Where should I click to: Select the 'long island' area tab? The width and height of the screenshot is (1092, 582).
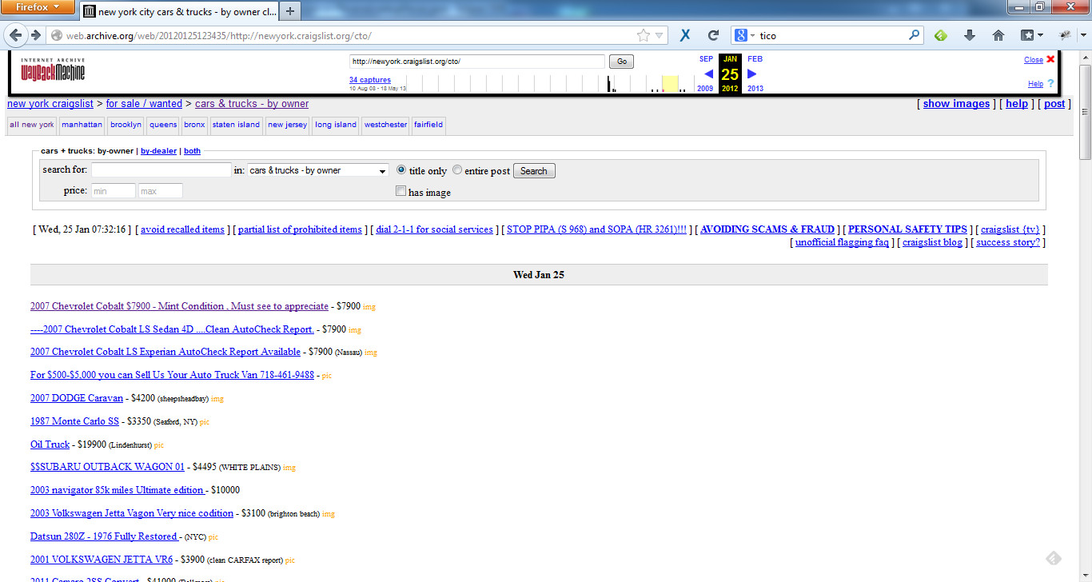point(336,125)
